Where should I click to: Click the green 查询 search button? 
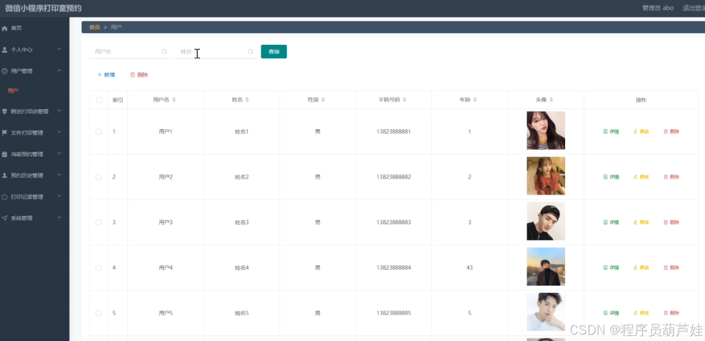tap(274, 52)
